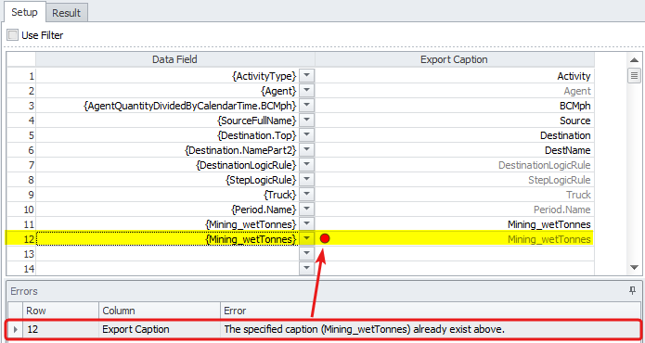
Task: Open dropdown for {StepLogicRule} field
Action: (x=306, y=180)
